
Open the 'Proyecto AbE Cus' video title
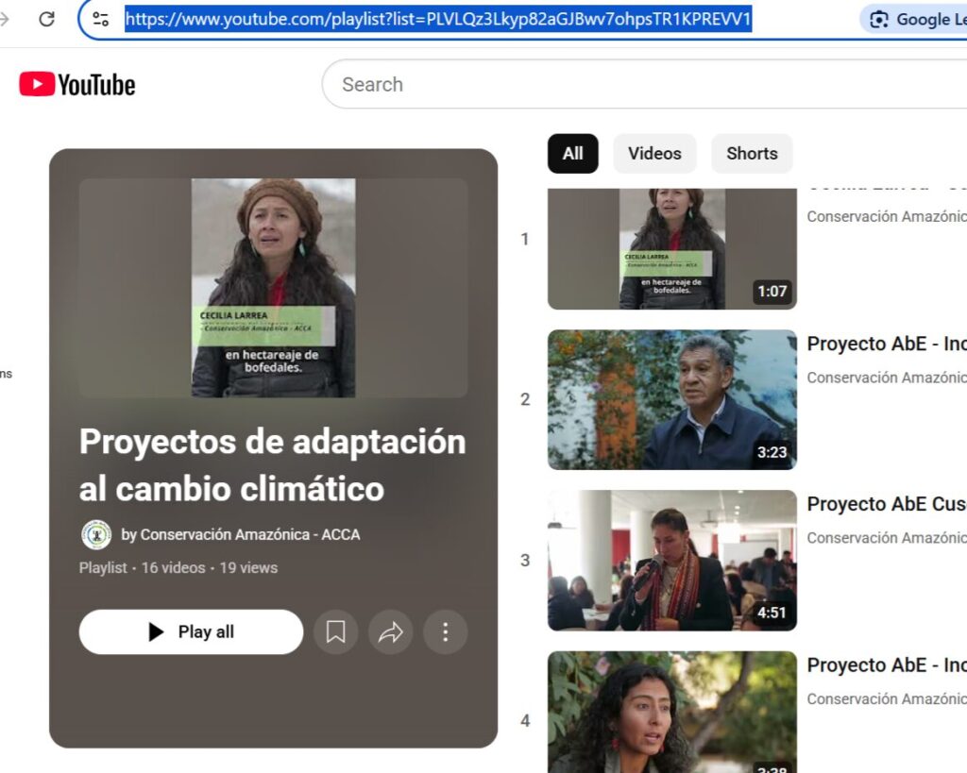coord(887,504)
